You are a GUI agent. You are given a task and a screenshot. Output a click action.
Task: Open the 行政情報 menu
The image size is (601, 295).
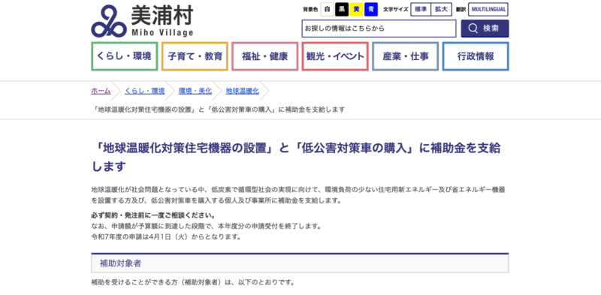click(476, 56)
